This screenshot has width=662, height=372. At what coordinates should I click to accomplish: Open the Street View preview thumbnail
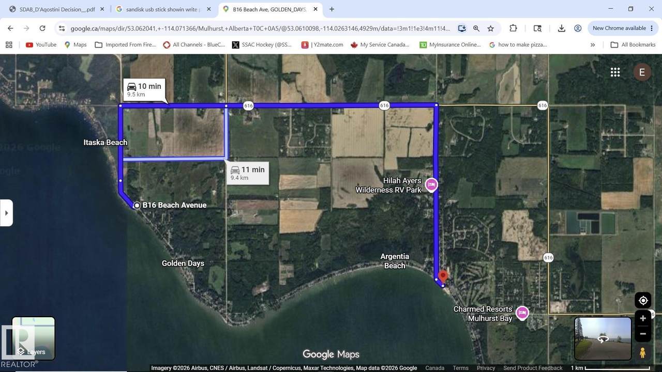coord(603,338)
